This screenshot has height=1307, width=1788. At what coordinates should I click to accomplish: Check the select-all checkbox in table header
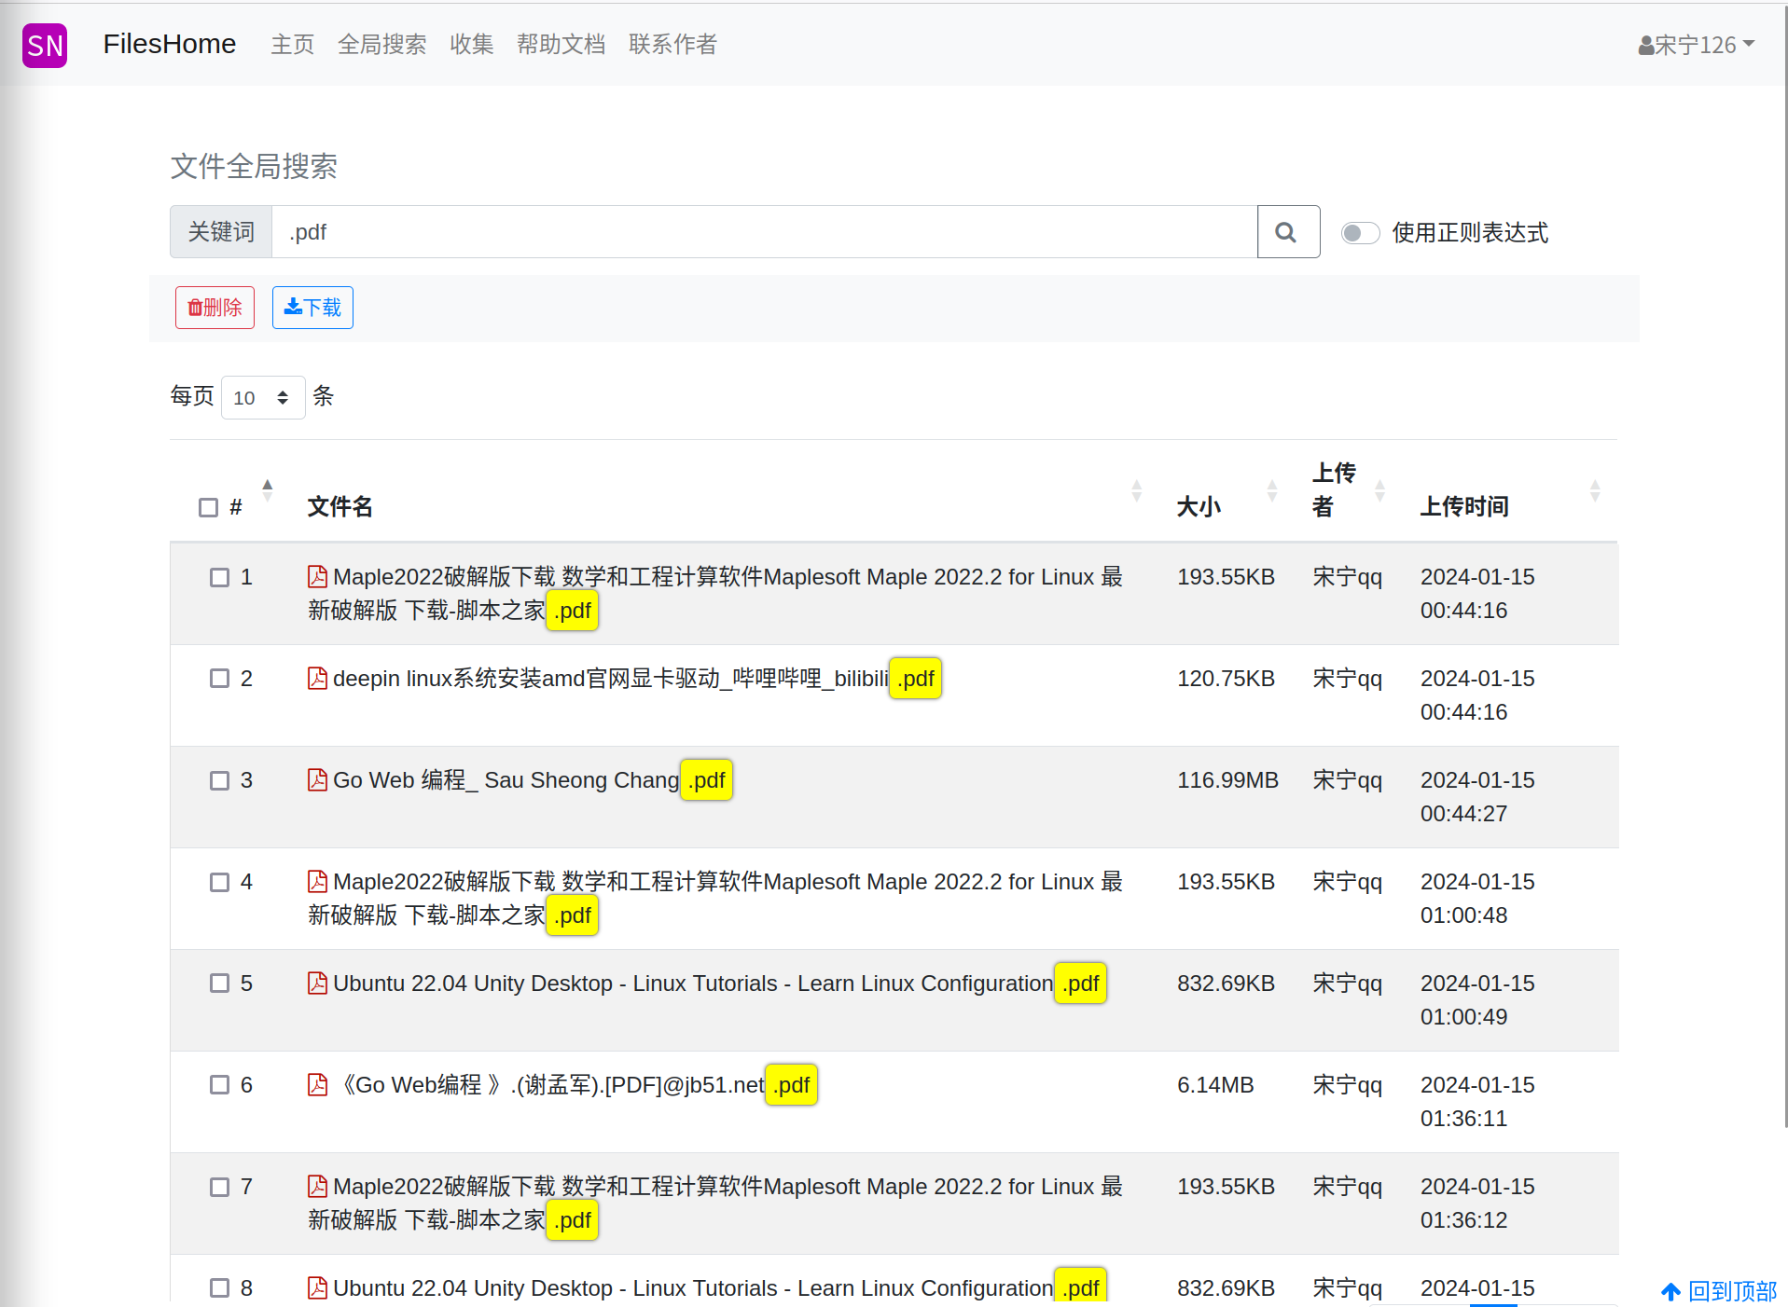coord(208,507)
